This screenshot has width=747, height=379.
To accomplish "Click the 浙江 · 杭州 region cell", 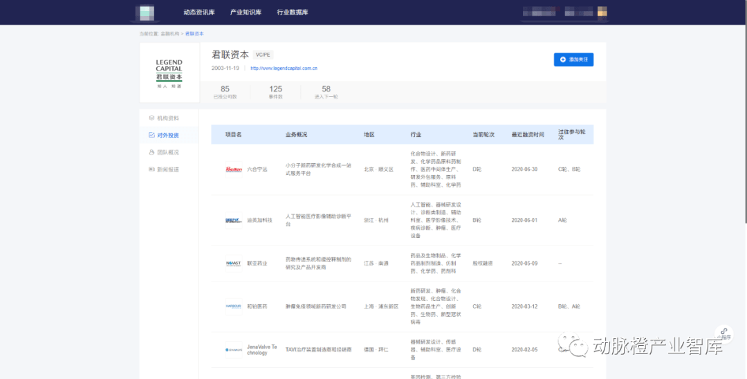I will pyautogui.click(x=376, y=221).
